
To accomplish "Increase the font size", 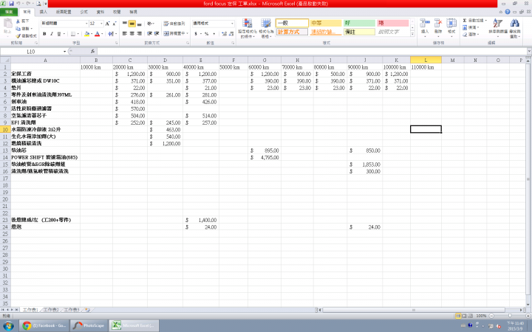I will pyautogui.click(x=108, y=24).
